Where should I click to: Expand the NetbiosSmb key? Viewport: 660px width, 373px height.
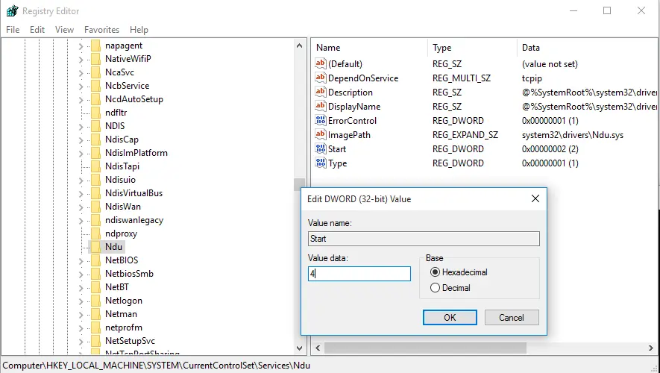coord(81,274)
